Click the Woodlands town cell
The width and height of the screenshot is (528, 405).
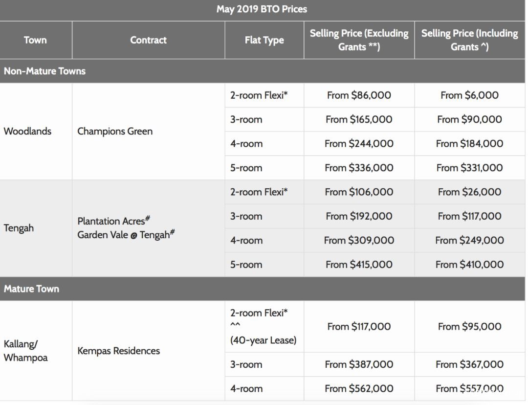27,131
